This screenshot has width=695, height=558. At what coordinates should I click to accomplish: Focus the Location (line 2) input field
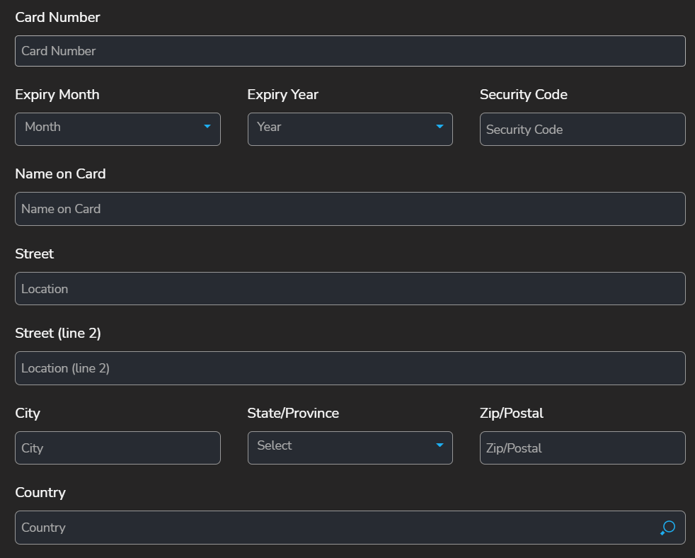(x=350, y=368)
